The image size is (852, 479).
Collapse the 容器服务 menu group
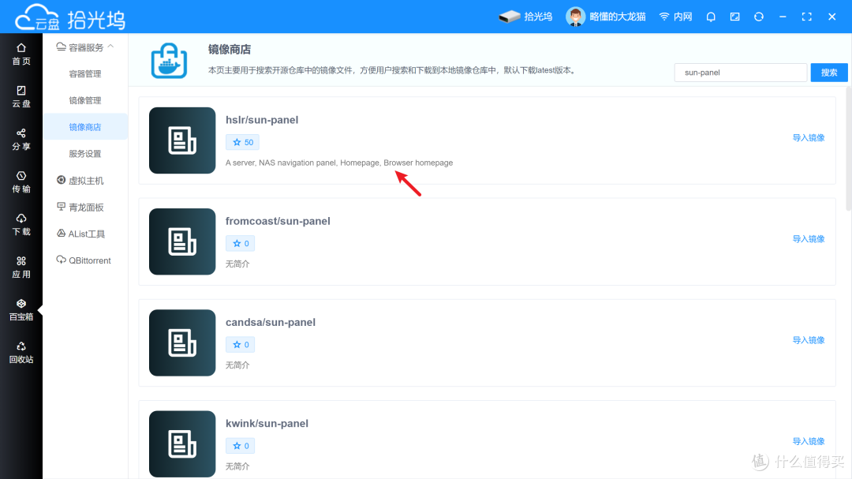(85, 47)
